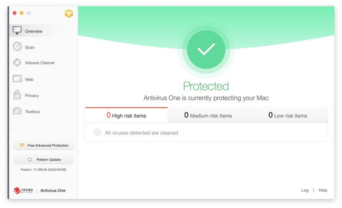Open the Privacy padlock icon
The image size is (342, 208).
17,95
